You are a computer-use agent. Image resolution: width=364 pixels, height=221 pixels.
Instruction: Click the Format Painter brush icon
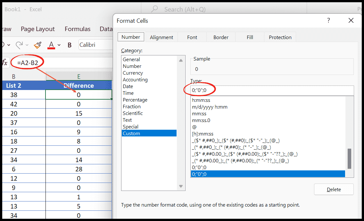[37, 45]
